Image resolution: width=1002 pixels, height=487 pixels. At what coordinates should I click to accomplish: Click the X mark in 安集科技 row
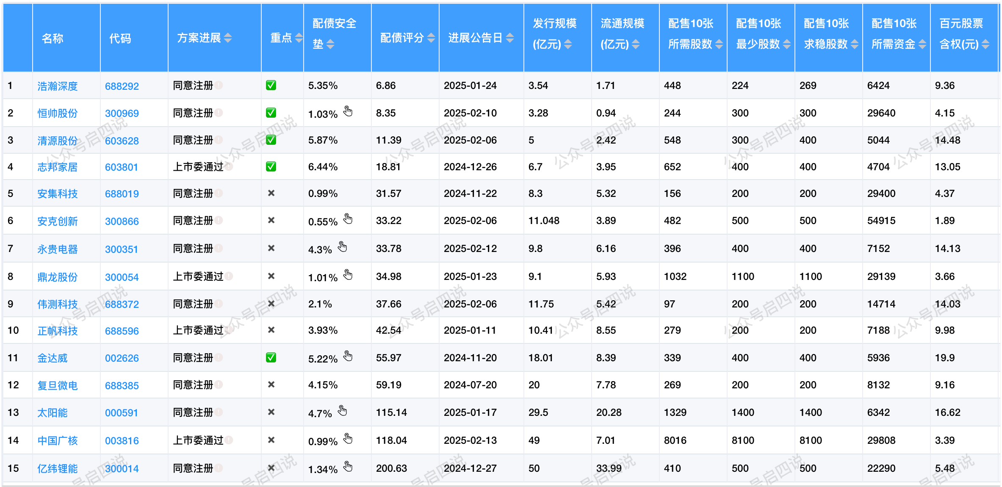271,193
